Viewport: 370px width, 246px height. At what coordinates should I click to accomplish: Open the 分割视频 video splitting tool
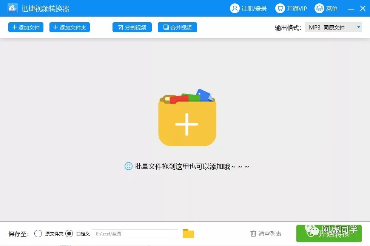pyautogui.click(x=132, y=27)
